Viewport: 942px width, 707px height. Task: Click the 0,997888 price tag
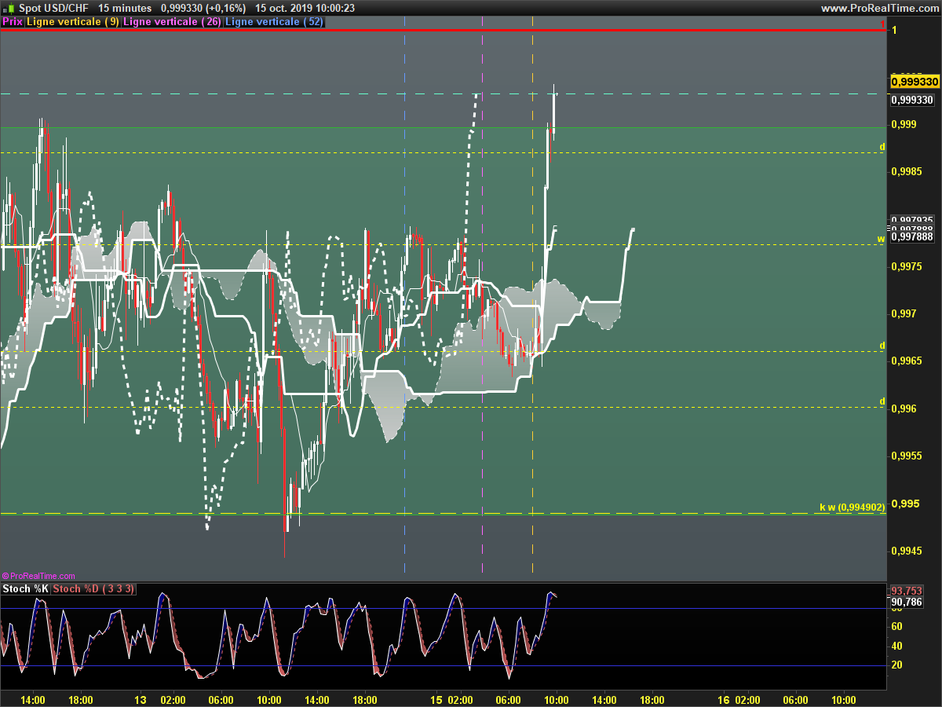click(x=912, y=236)
